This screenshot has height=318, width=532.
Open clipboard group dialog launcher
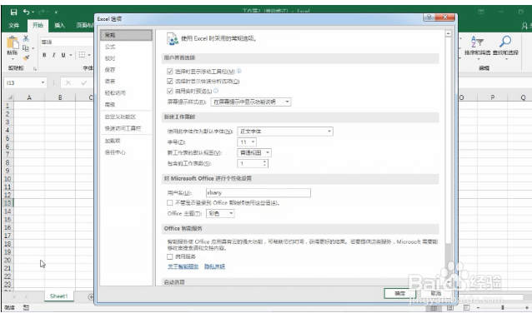pyautogui.click(x=35, y=69)
